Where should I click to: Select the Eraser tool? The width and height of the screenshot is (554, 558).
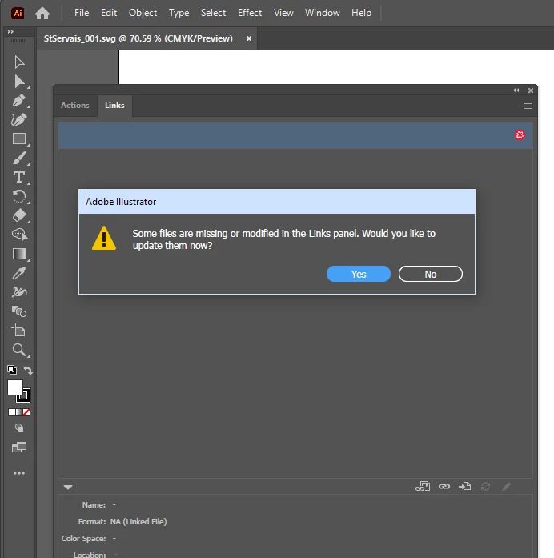[19, 215]
